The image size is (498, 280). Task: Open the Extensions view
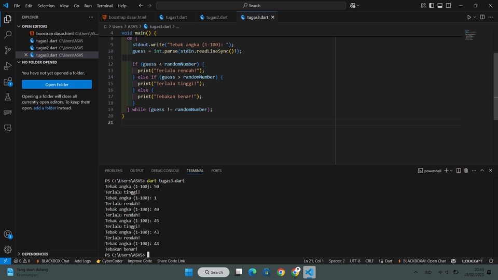(x=8, y=81)
